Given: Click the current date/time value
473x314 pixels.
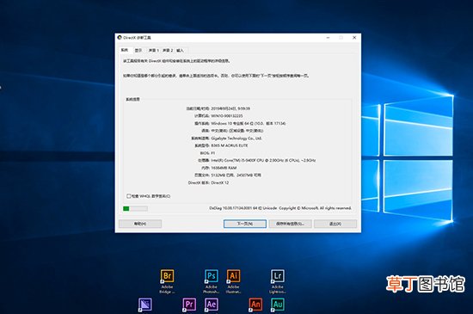Looking at the screenshot, I should [230, 108].
